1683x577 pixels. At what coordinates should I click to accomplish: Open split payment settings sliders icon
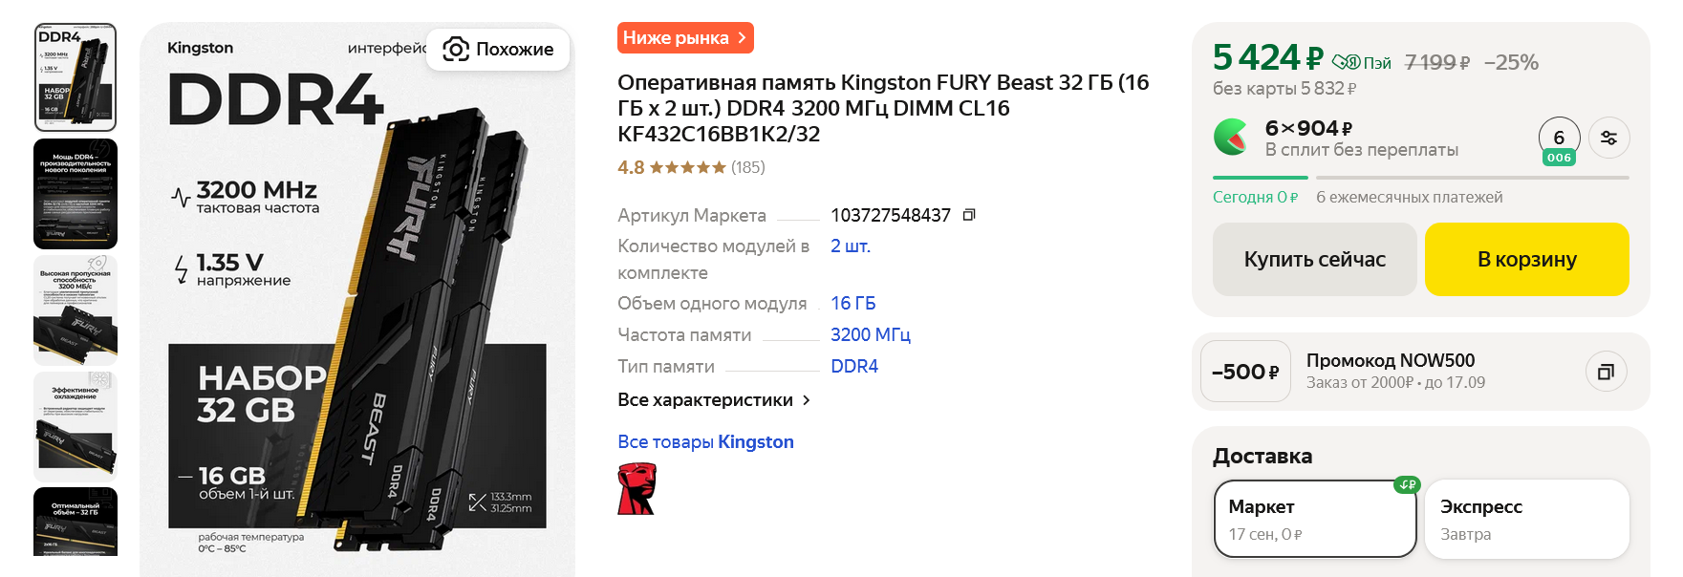(1608, 138)
